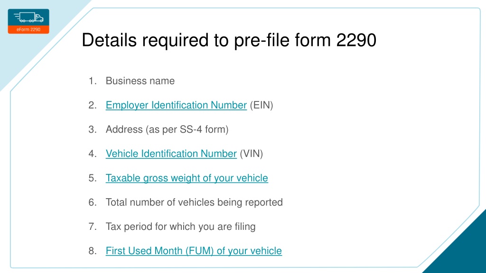This screenshot has width=486, height=273.
Task: Click the (VIN) abbreviation text
Action: click(x=252, y=154)
